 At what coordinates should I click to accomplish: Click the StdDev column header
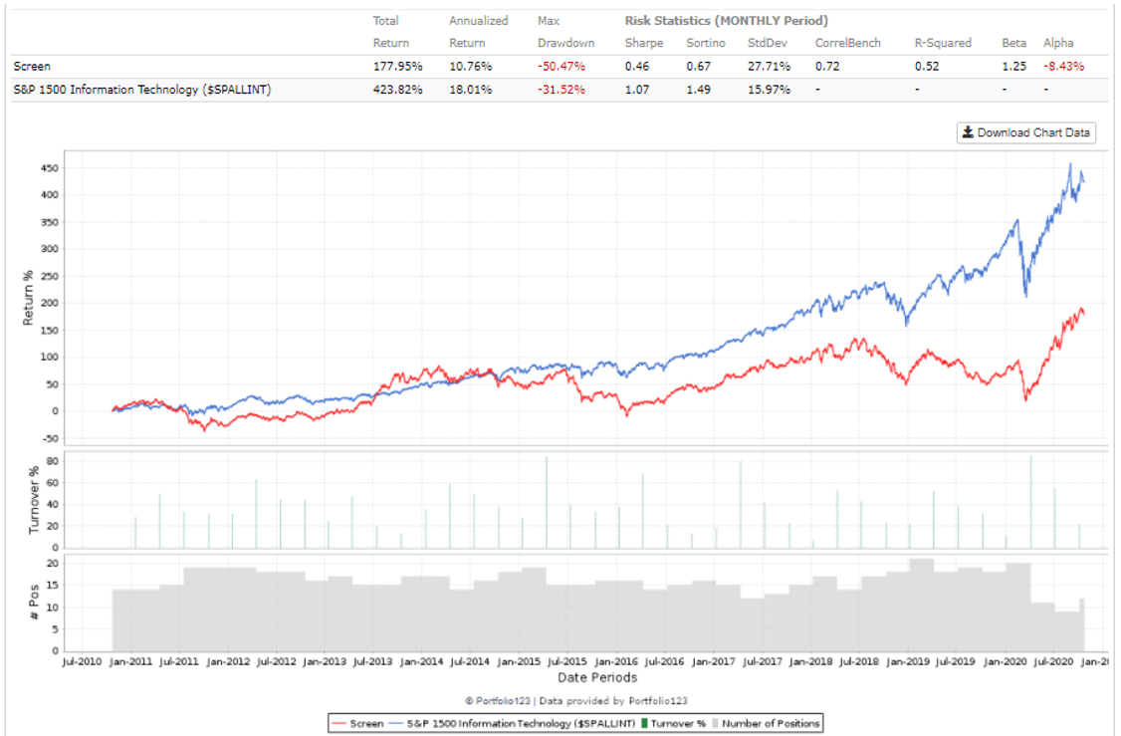pos(768,43)
